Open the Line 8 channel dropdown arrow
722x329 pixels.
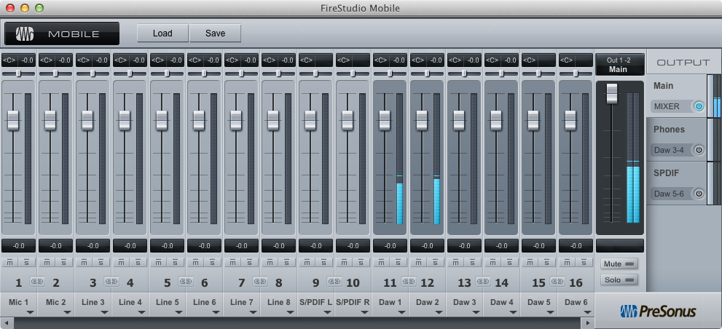(291, 312)
